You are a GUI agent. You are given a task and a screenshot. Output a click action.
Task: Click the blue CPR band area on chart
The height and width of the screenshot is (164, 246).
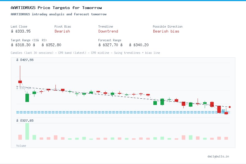123,112
